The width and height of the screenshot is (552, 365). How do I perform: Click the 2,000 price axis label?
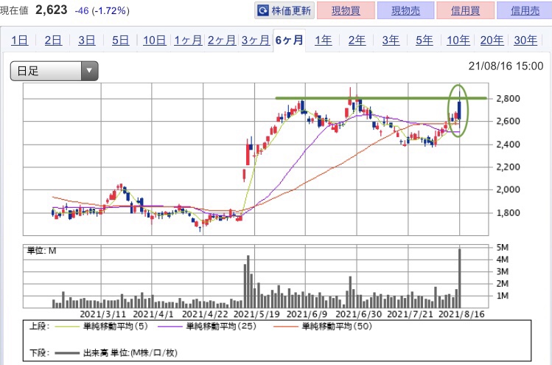click(x=508, y=190)
